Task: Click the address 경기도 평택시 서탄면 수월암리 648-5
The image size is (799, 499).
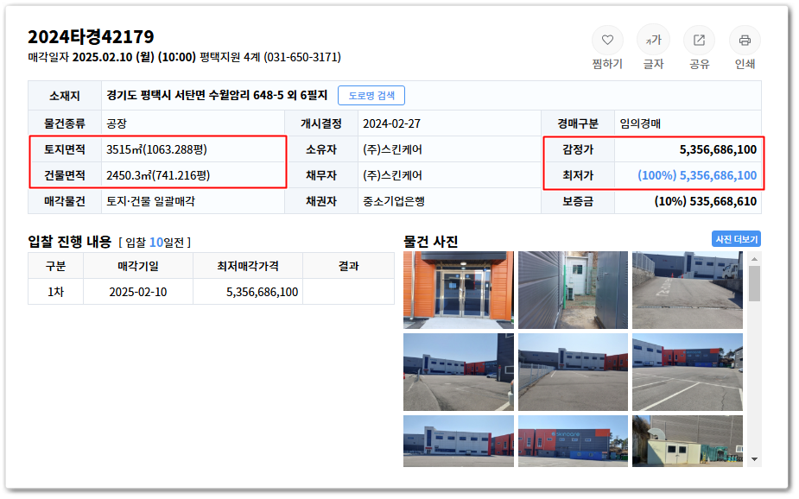Action: click(195, 95)
